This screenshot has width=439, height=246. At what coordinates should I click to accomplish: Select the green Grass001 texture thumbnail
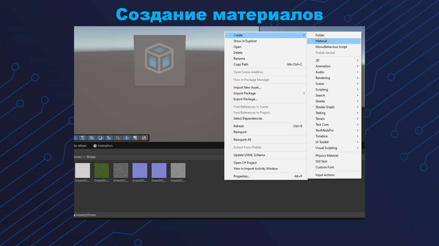[102, 171]
